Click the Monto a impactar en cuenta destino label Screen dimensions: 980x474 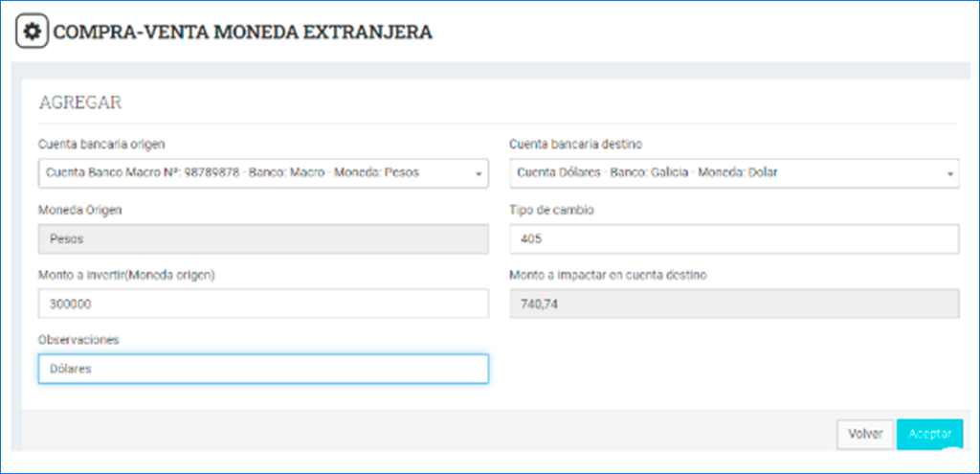608,275
